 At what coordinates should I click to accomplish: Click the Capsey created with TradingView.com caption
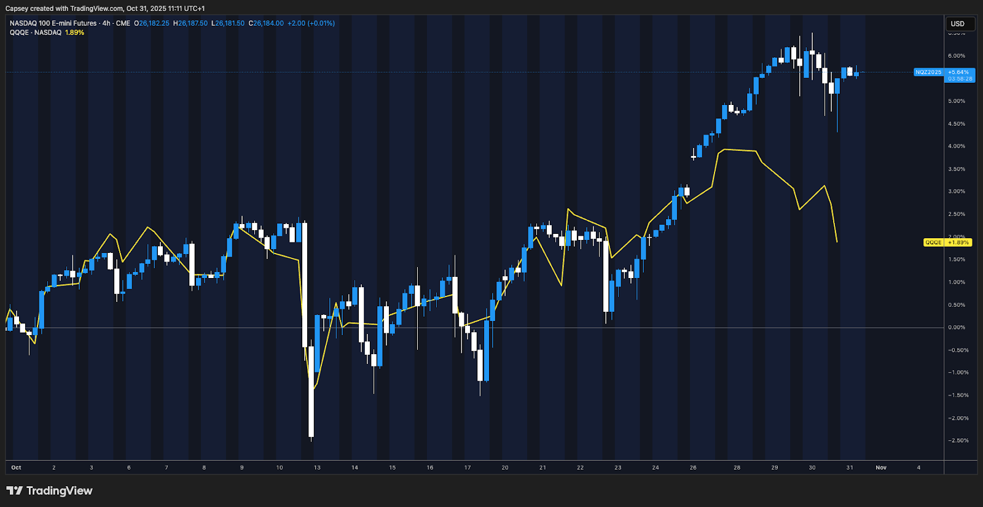[105, 9]
